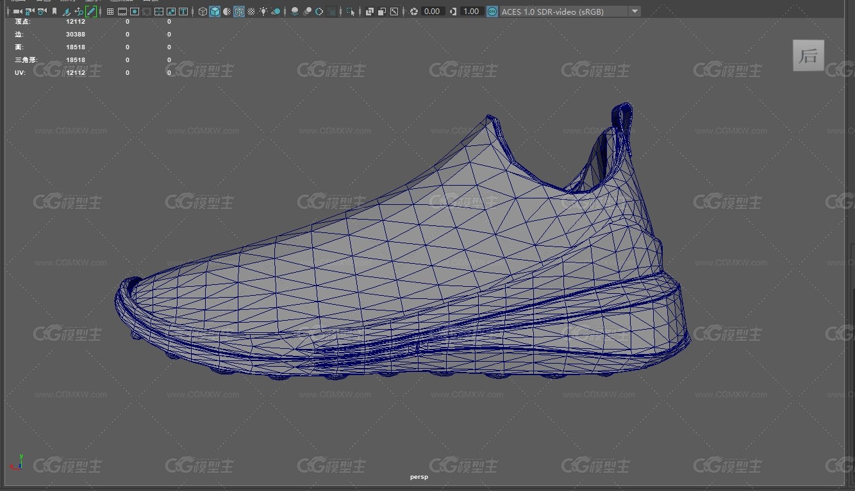The image size is (855, 491).
Task: Select the 2D Pan/Zoom icon
Action: coord(79,12)
